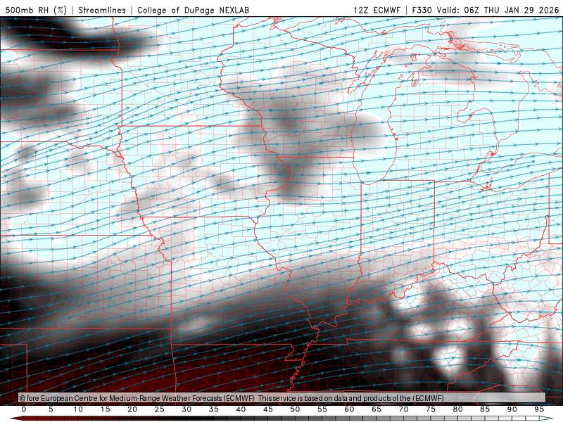Select the "75" scale value

[x=431, y=409]
